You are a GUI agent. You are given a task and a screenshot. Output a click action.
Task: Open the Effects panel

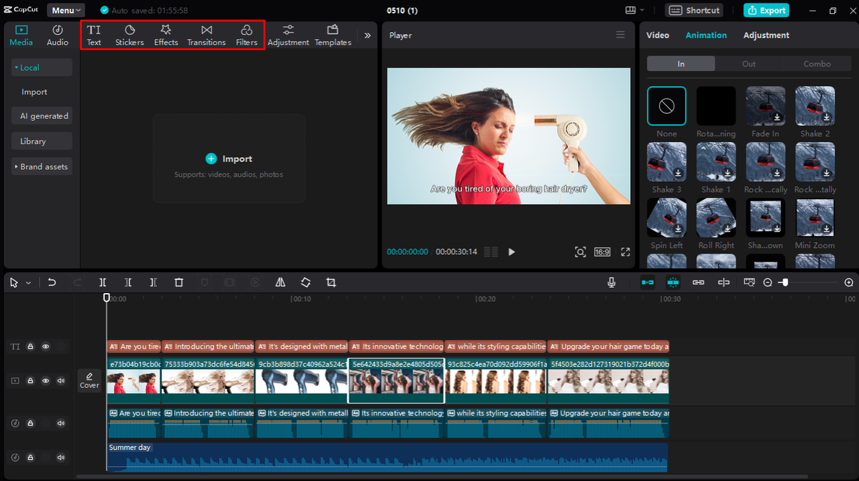[166, 35]
